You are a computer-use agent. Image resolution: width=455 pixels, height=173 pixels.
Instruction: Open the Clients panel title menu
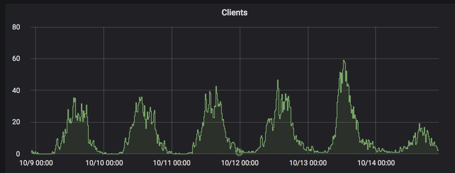234,13
